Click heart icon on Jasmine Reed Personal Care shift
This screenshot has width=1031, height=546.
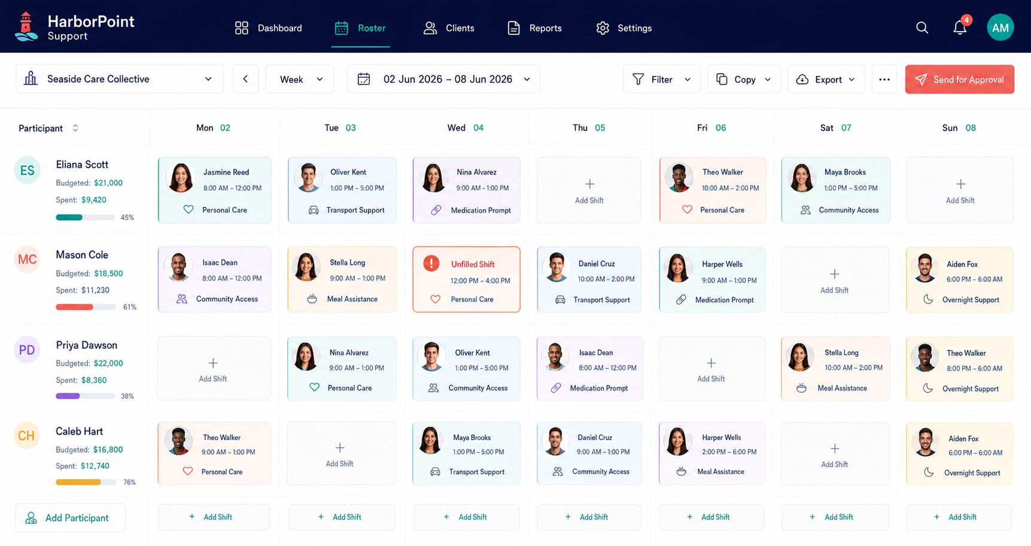188,210
